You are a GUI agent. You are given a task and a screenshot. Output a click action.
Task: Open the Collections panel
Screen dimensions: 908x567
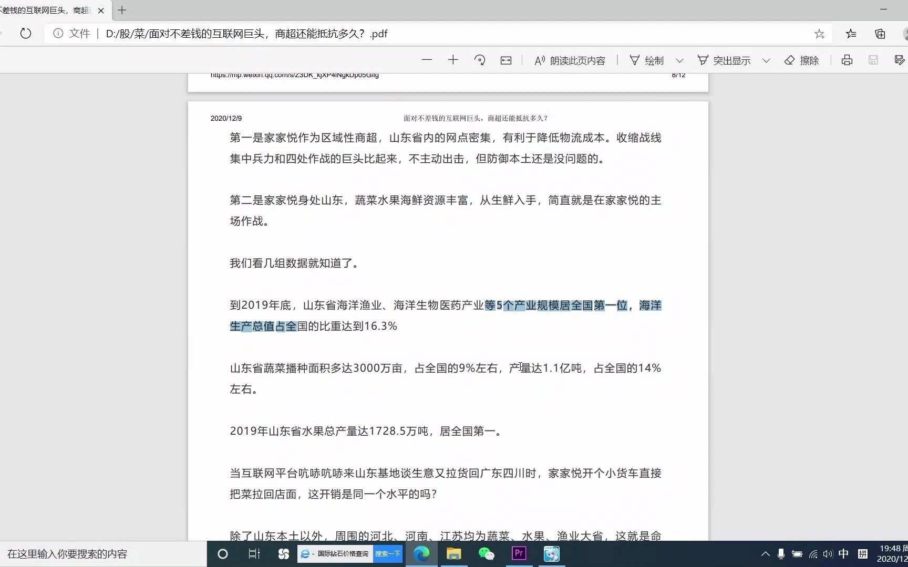click(880, 34)
